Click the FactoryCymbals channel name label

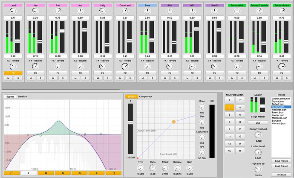coord(259,6)
